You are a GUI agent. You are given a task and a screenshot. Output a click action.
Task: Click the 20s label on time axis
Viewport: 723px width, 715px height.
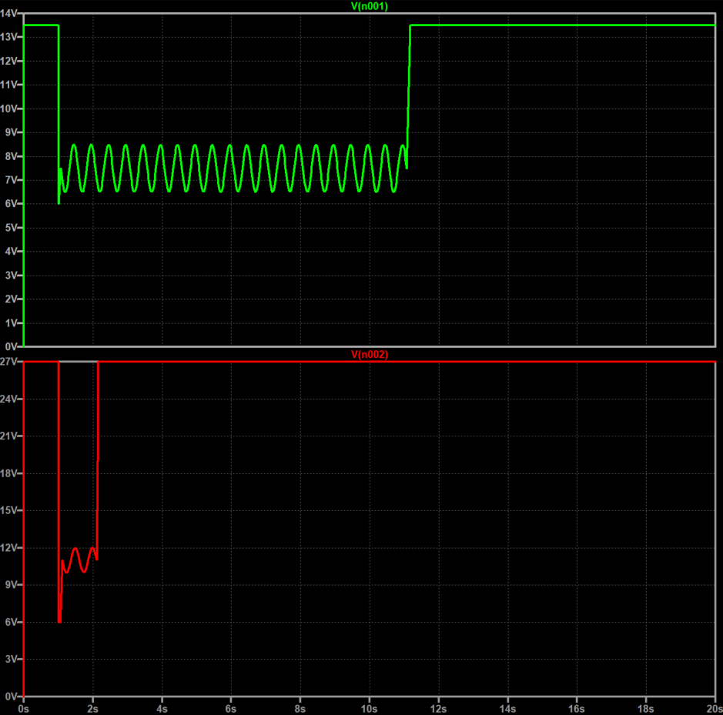click(715, 709)
